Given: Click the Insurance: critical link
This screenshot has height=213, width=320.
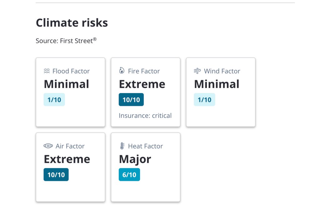Looking at the screenshot, I should (x=145, y=116).
